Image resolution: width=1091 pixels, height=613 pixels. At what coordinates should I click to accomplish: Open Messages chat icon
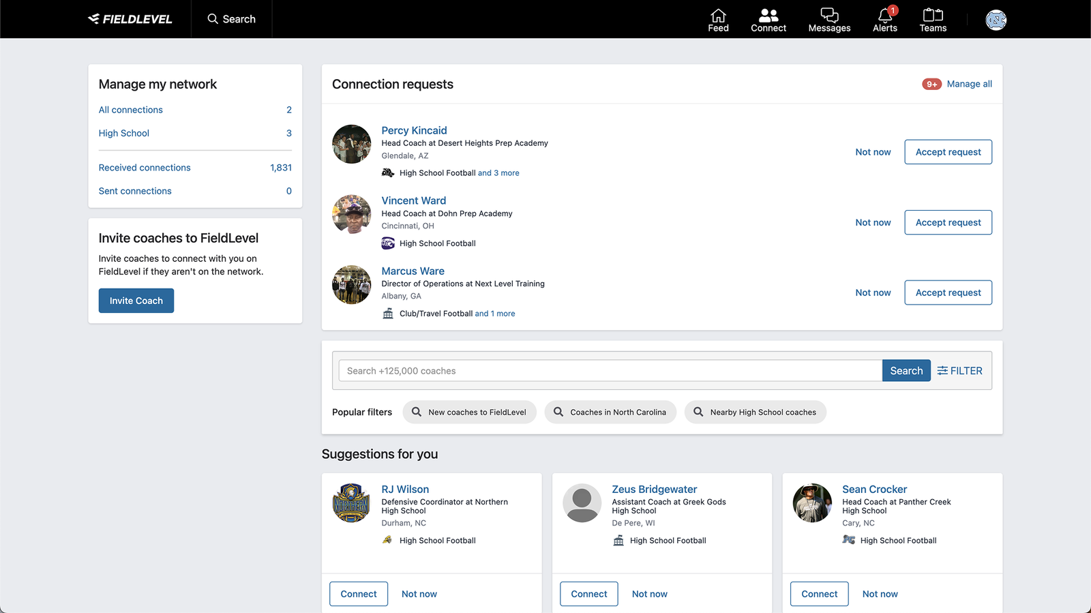click(x=829, y=15)
